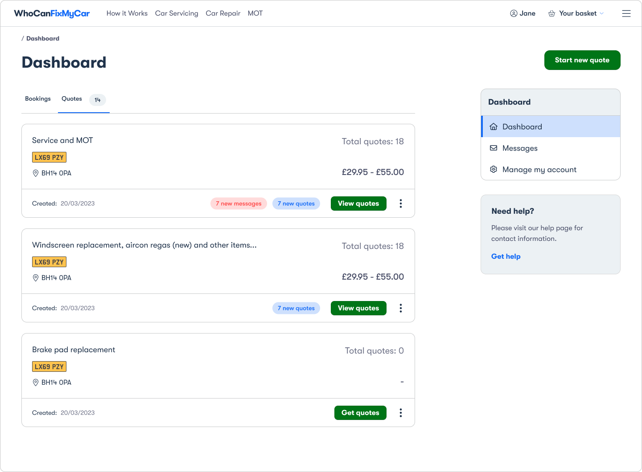Switch to the Bookings tab
Image resolution: width=642 pixels, height=472 pixels.
[x=38, y=98]
